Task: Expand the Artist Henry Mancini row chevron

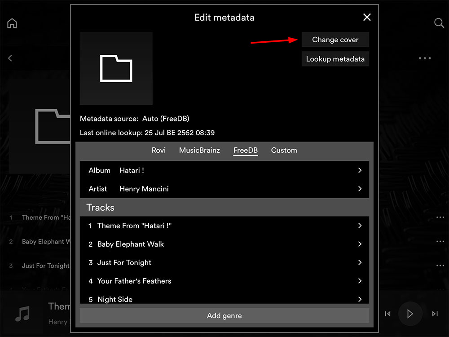Action: [x=360, y=189]
